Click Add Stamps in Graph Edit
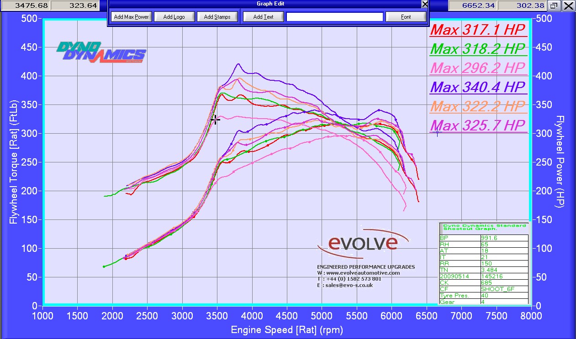The width and height of the screenshot is (576, 339). pyautogui.click(x=217, y=17)
